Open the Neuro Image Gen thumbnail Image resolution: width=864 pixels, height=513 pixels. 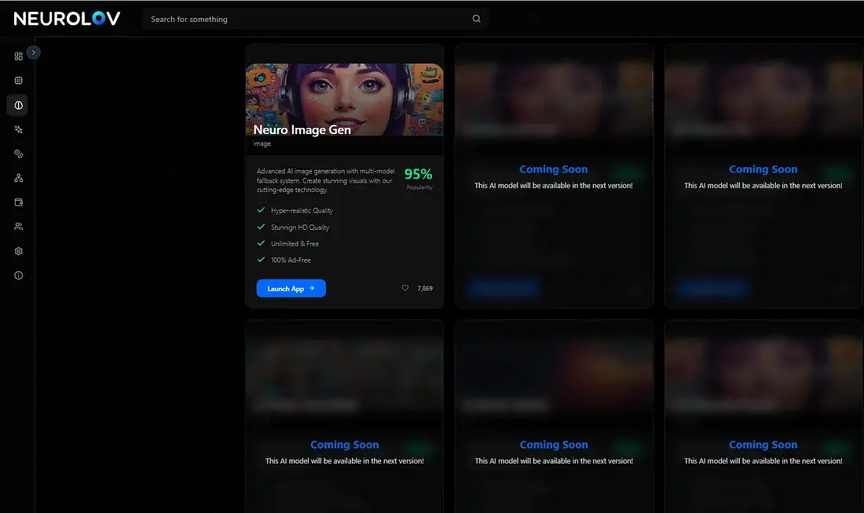coord(344,100)
